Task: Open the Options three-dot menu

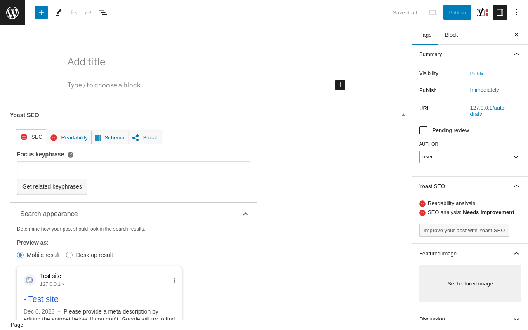Action: point(516,12)
